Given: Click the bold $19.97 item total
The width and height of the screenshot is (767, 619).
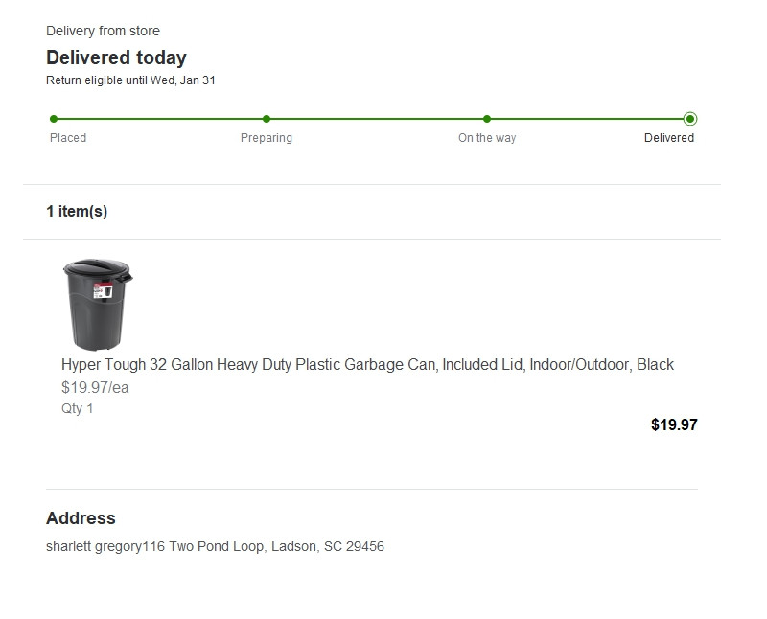Looking at the screenshot, I should pyautogui.click(x=674, y=424).
